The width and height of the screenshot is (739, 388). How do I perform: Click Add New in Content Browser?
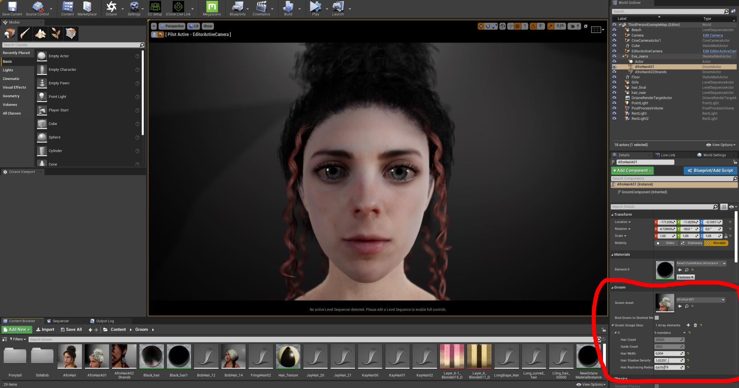[x=17, y=330]
